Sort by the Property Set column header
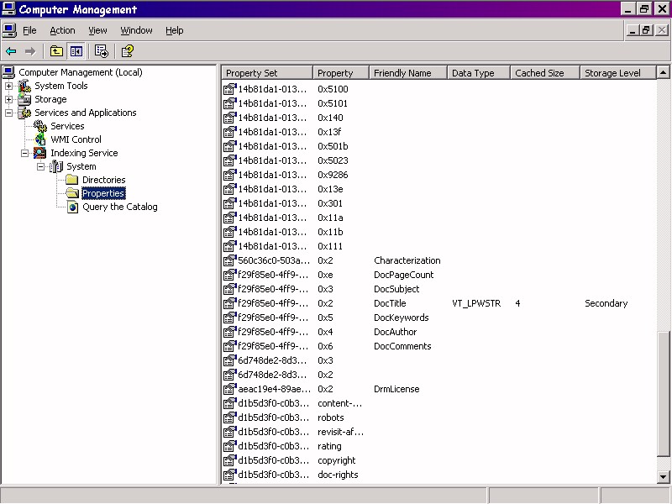This screenshot has height=504, width=672. (x=267, y=73)
